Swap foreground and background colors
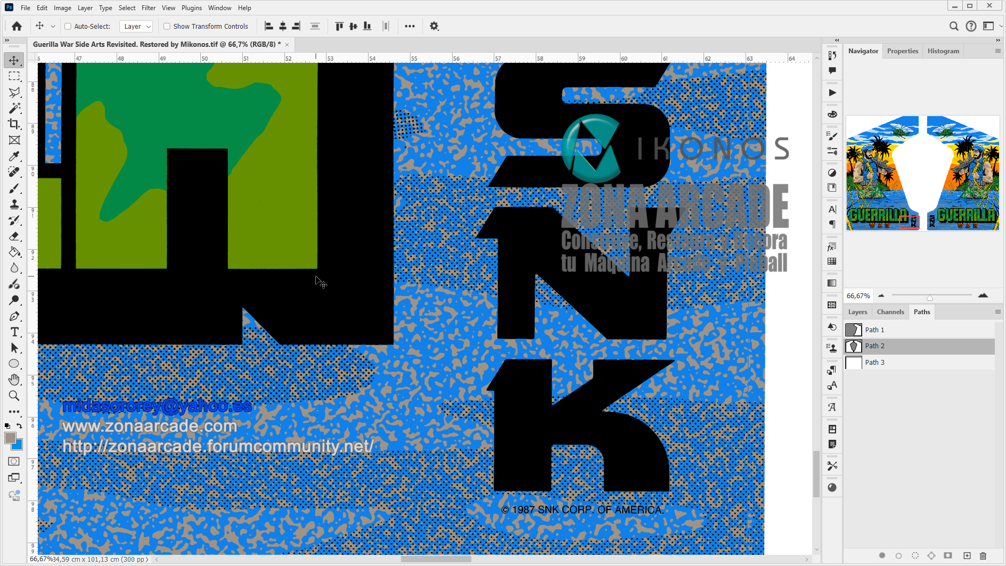The image size is (1006, 566). pyautogui.click(x=20, y=426)
